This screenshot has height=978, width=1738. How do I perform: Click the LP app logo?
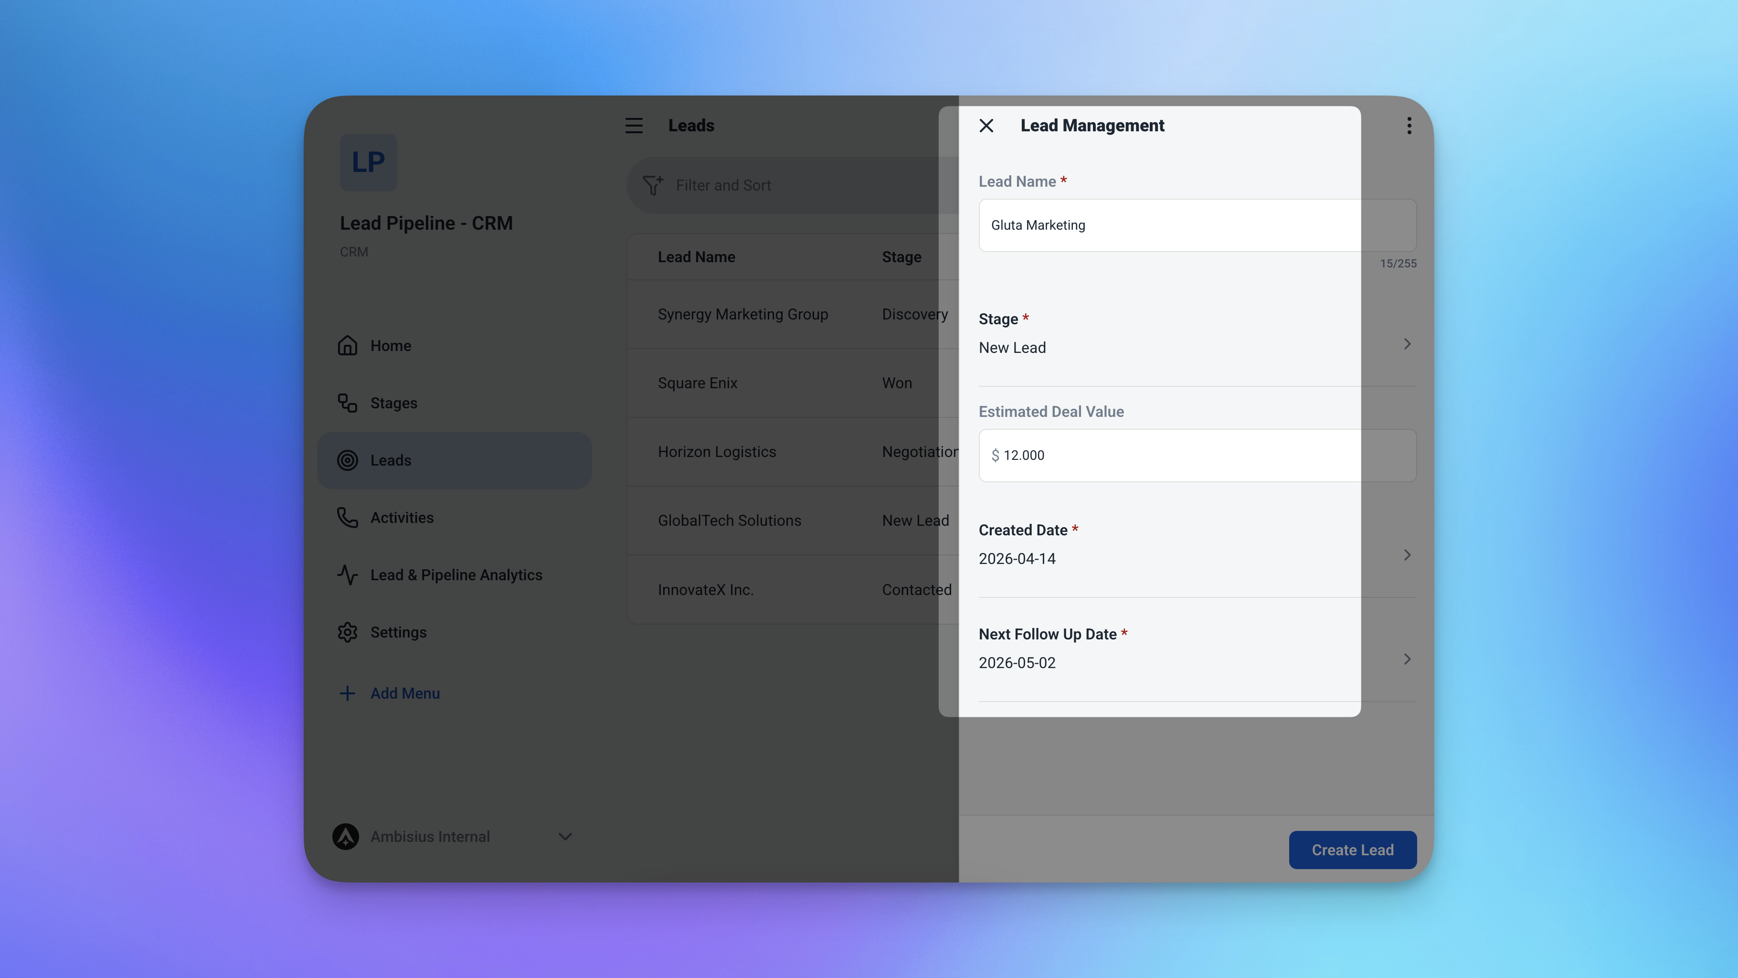click(369, 162)
